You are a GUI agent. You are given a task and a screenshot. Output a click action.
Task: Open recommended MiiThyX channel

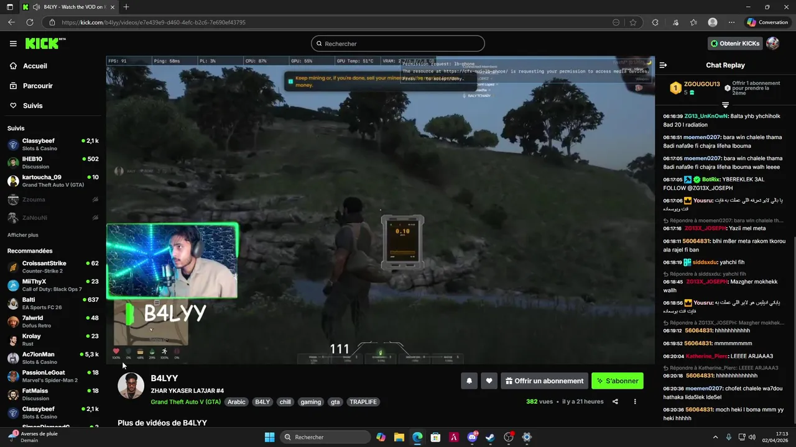pos(53,285)
